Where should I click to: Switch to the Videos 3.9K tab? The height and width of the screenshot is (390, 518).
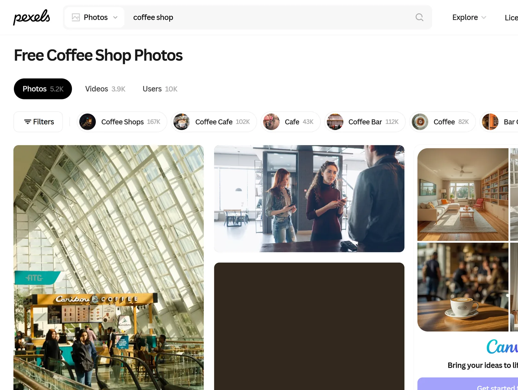tap(105, 89)
